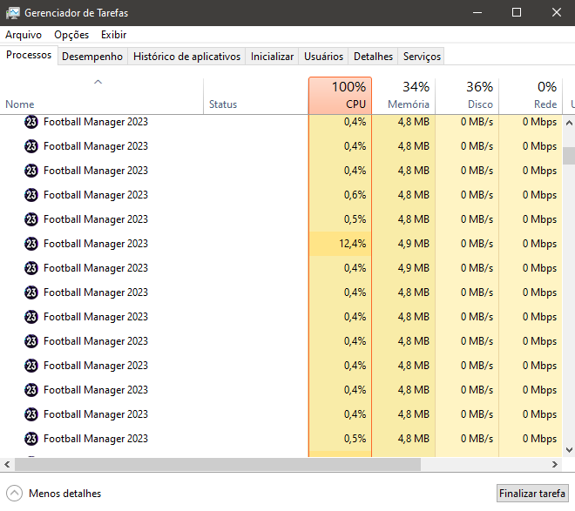Click the Football Manager icon in the 0,6% CPU row
This screenshot has height=511, width=575.
[x=31, y=195]
